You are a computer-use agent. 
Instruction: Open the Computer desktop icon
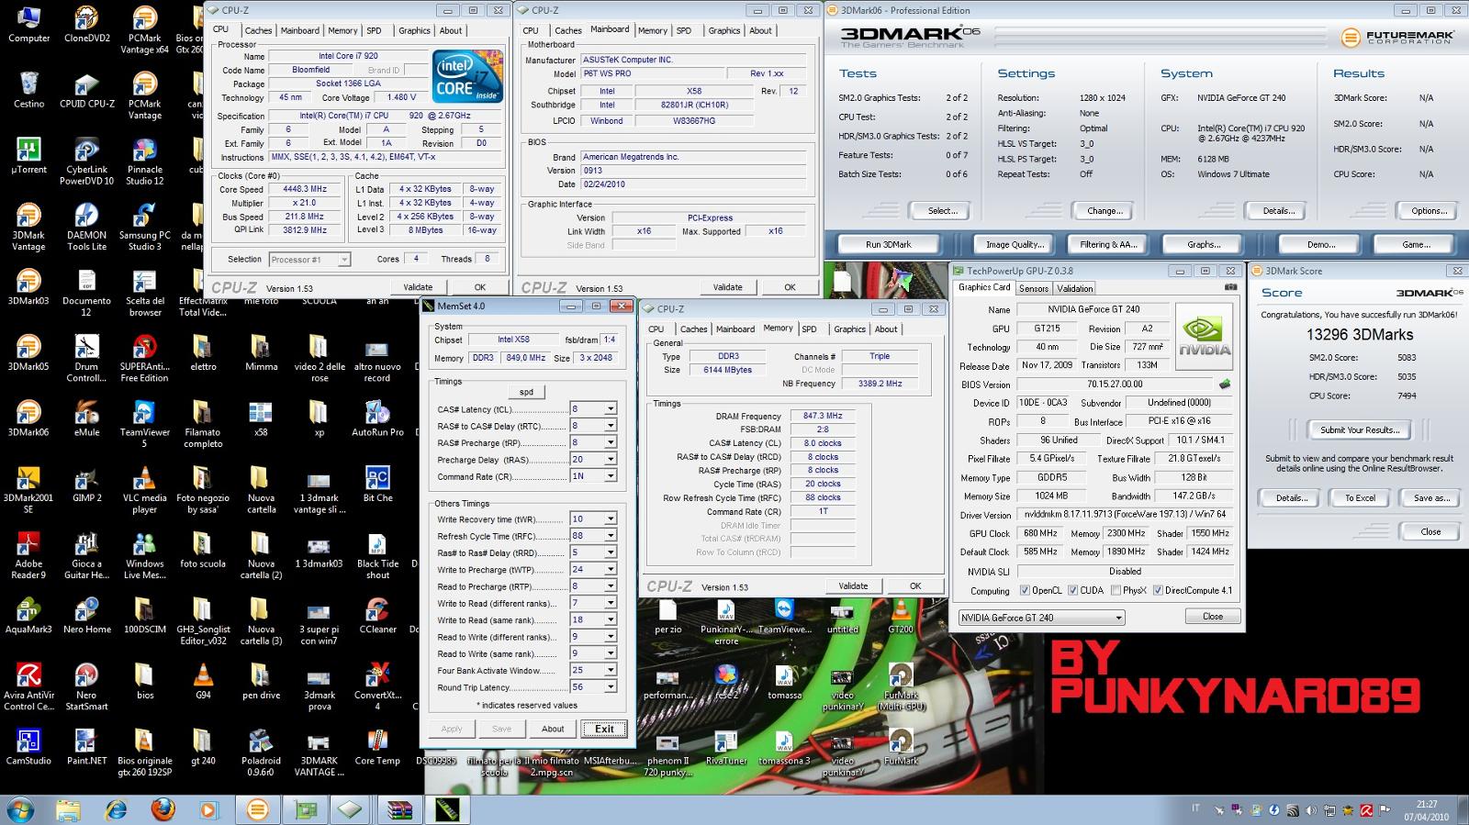click(28, 26)
